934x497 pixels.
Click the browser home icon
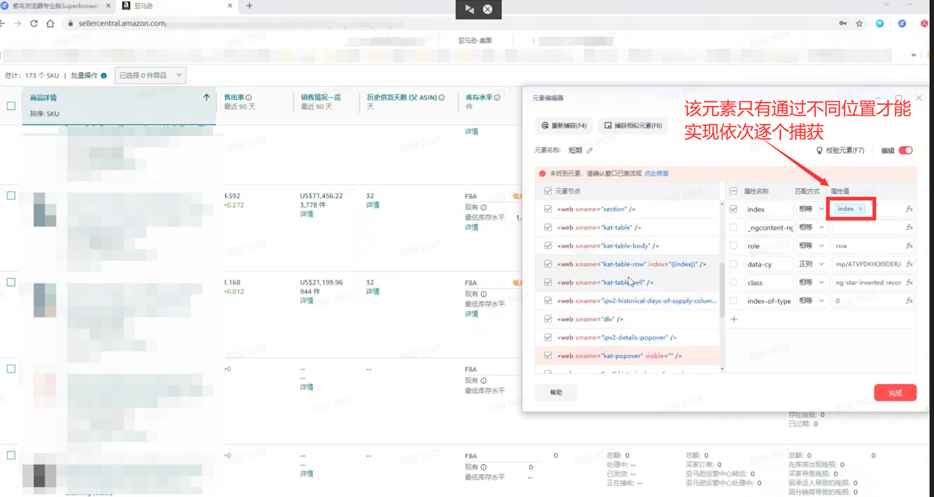tap(51, 23)
